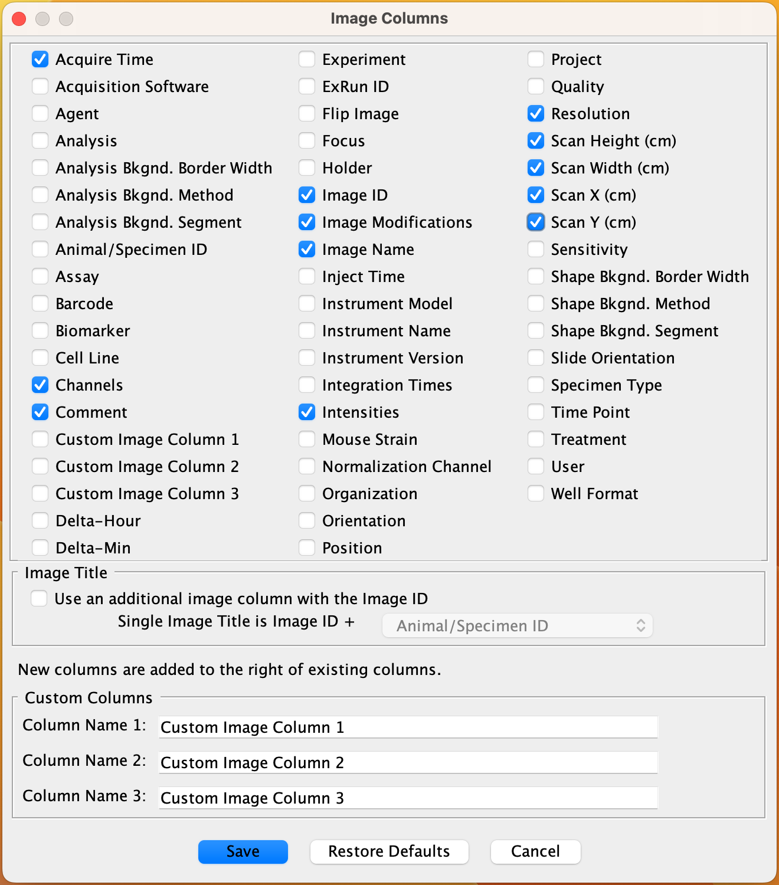Check Use an additional image column option
This screenshot has height=885, width=779.
[39, 599]
